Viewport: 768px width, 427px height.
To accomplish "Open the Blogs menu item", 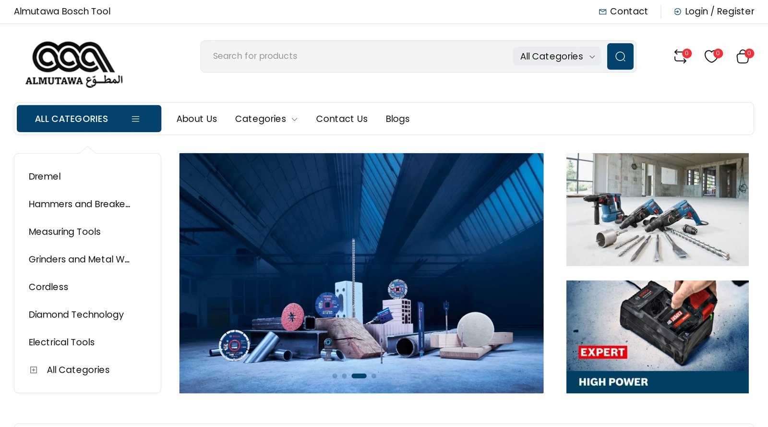I will click(x=397, y=119).
